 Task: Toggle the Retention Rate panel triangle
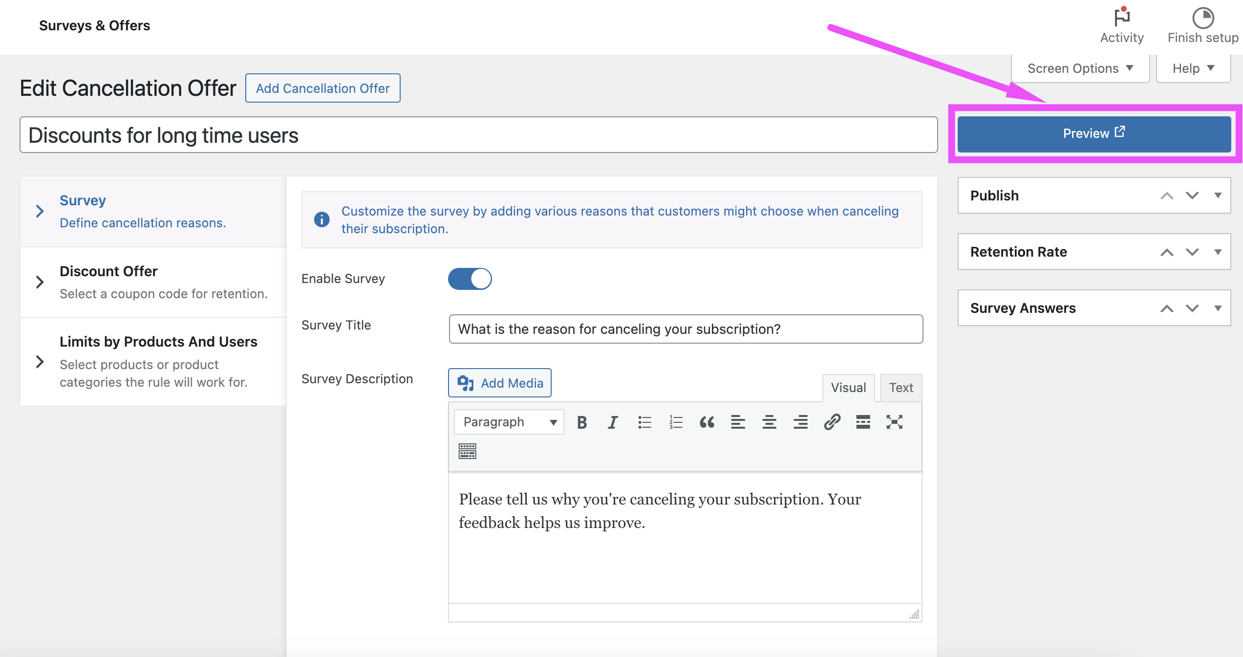point(1218,252)
